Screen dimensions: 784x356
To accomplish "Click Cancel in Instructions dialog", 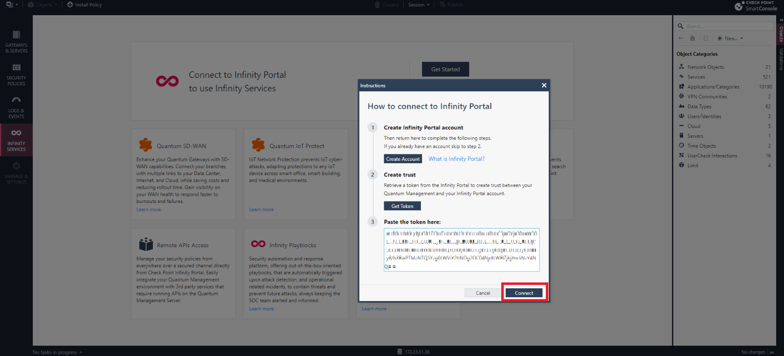I will pos(483,293).
